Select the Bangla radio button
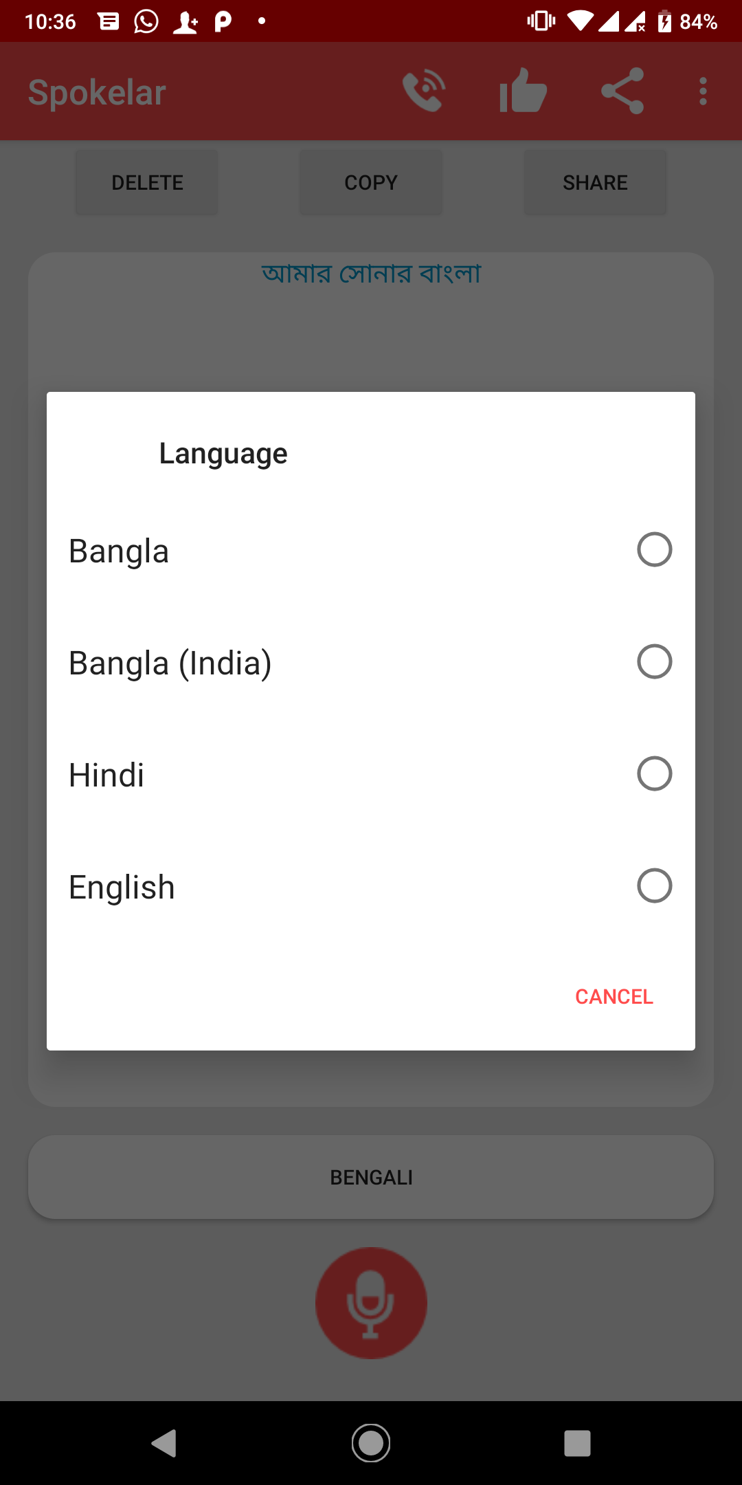Viewport: 742px width, 1485px height. 654,549
